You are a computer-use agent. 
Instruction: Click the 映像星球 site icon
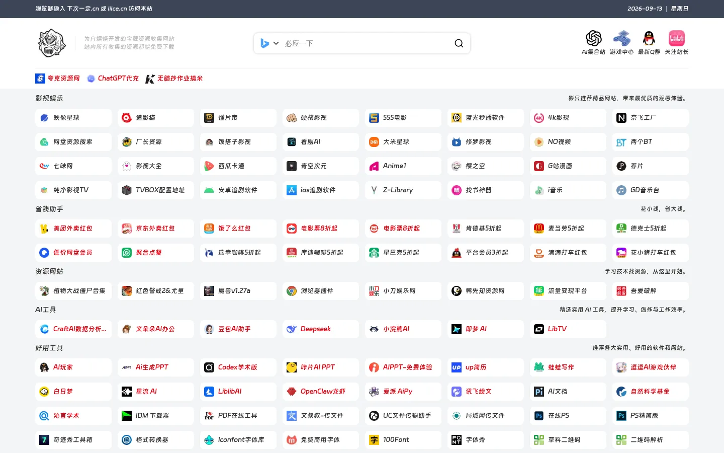[44, 118]
